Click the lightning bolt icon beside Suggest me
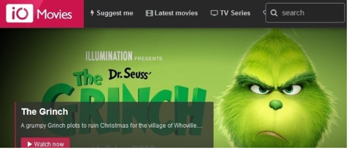The height and width of the screenshot is (149, 348). pyautogui.click(x=92, y=13)
